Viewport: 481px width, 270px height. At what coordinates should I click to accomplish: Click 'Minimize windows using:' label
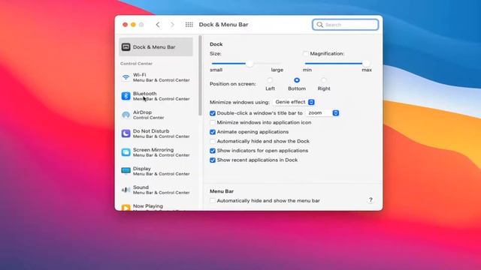[x=240, y=102]
